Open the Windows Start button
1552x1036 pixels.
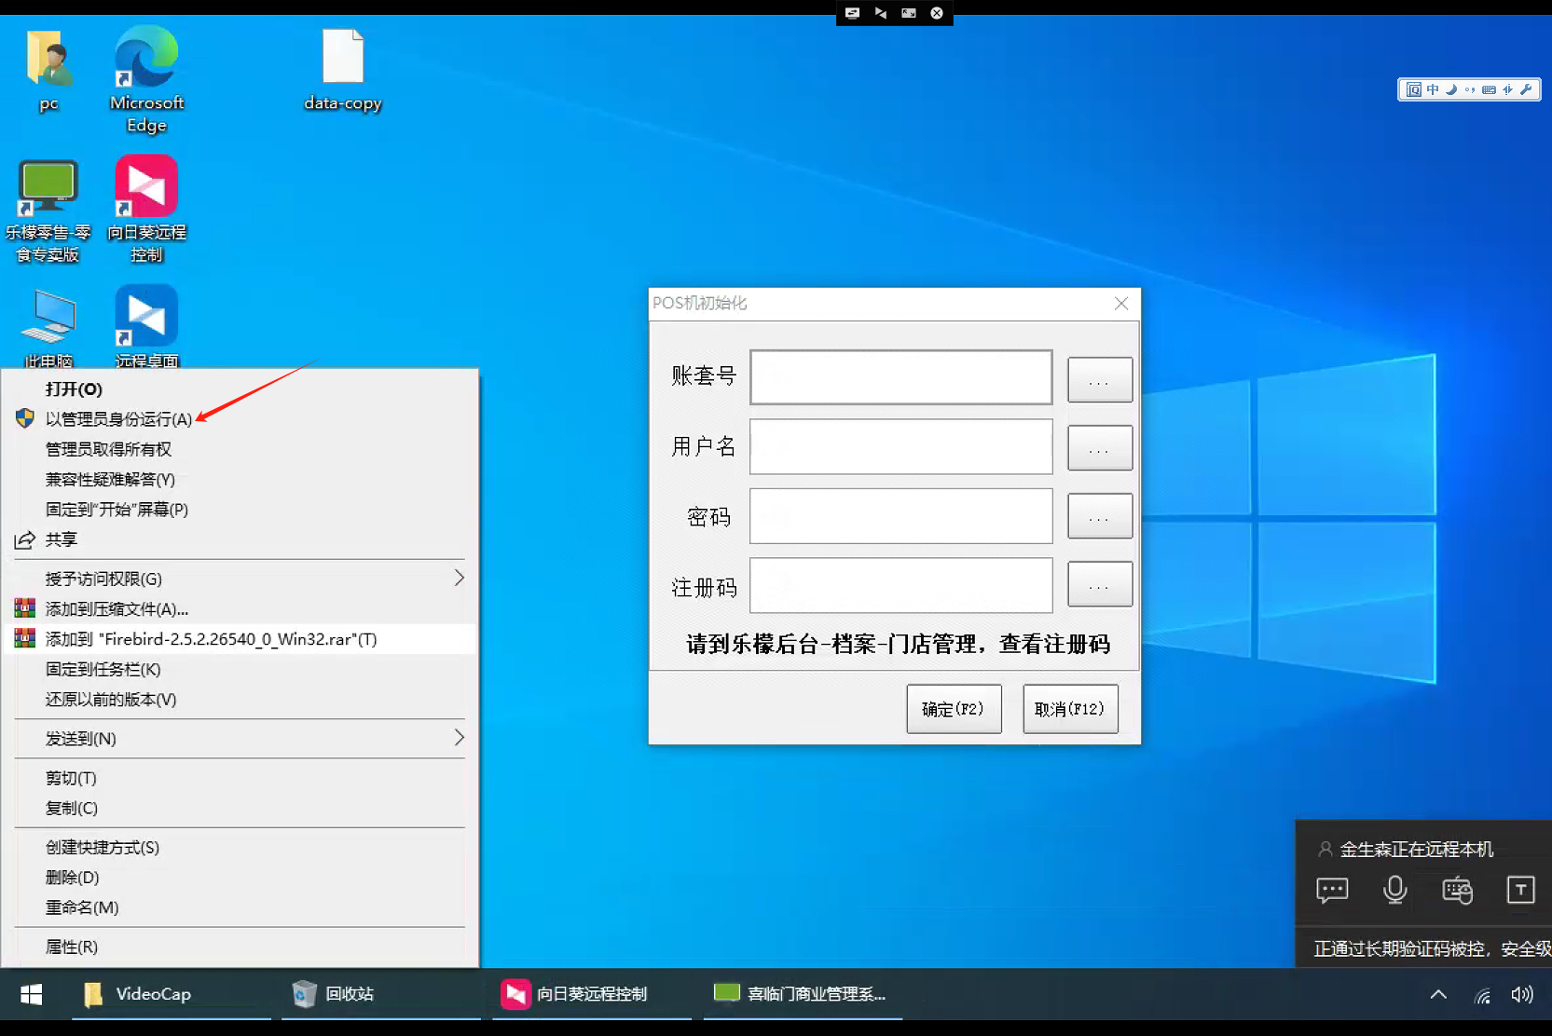point(31,994)
